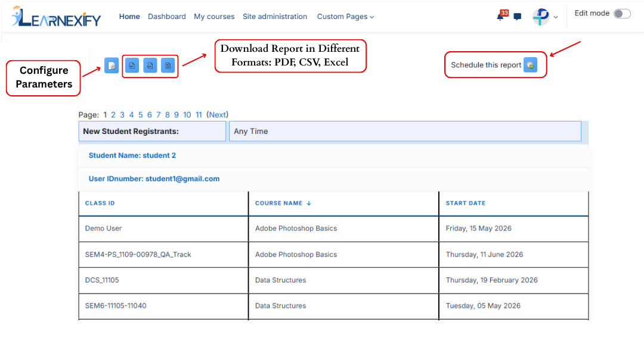644x337 pixels.
Task: Go to page 5 of results
Action: point(141,115)
